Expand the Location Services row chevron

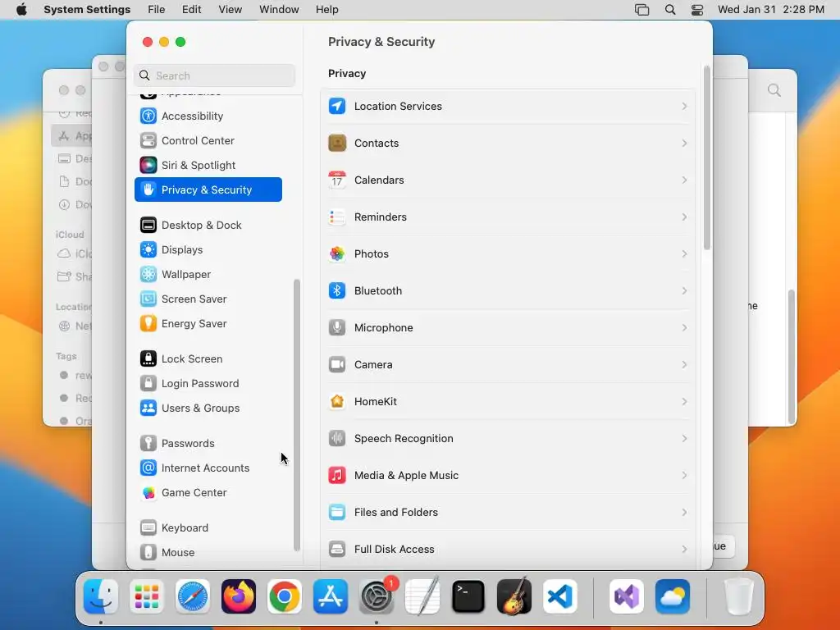[x=684, y=106]
